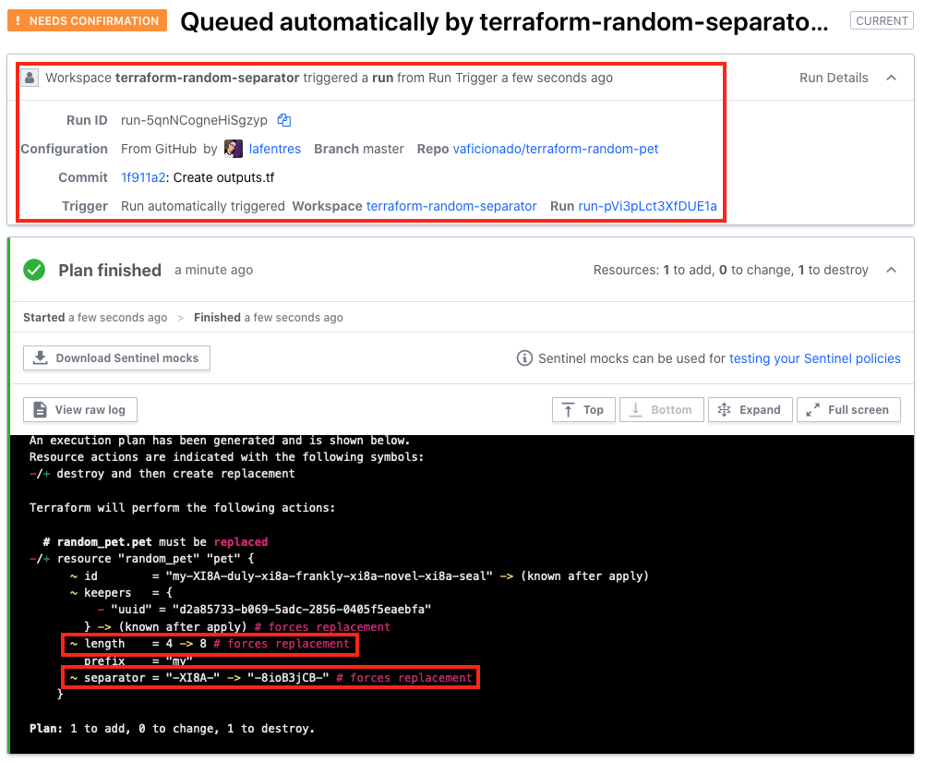Jump to Bottom of the log
Viewport: 925px width, 763px height.
(661, 409)
